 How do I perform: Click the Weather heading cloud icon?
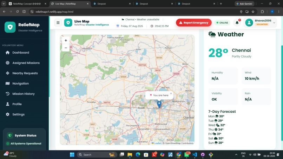[212, 34]
